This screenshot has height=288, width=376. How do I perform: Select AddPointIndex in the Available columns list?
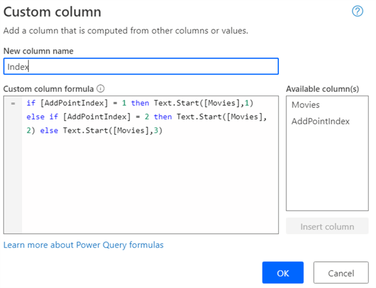point(320,121)
